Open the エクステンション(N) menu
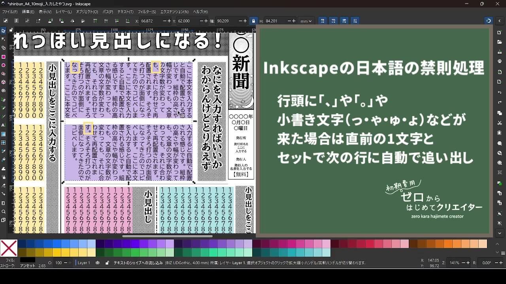Viewport: 506px width, 284px height. pos(174,12)
